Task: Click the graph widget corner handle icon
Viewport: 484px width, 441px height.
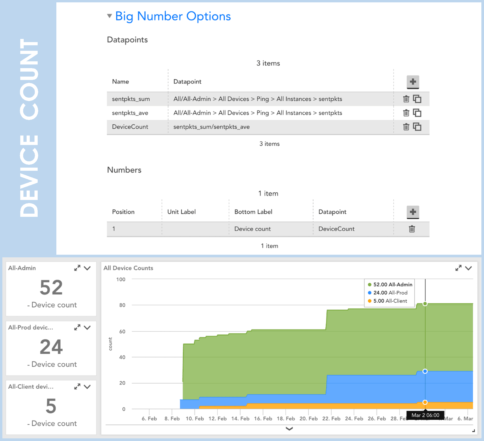Action: (473, 431)
